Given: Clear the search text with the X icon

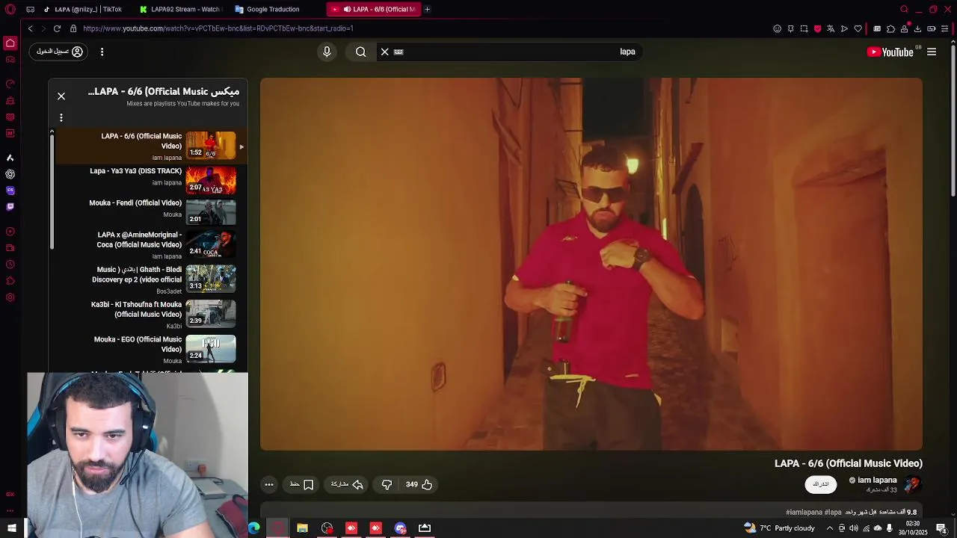Looking at the screenshot, I should [x=385, y=52].
